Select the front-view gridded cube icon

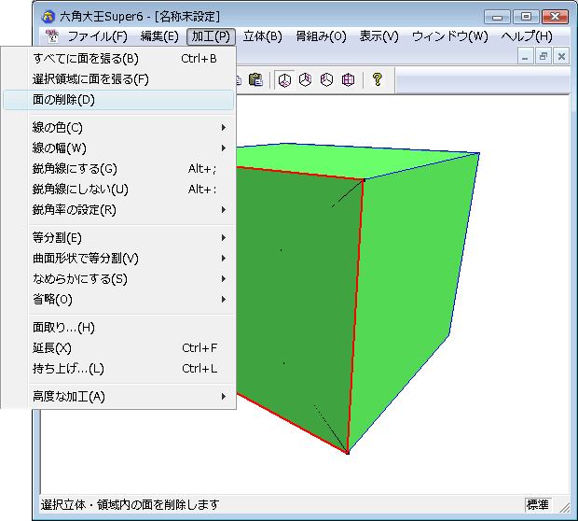point(348,79)
